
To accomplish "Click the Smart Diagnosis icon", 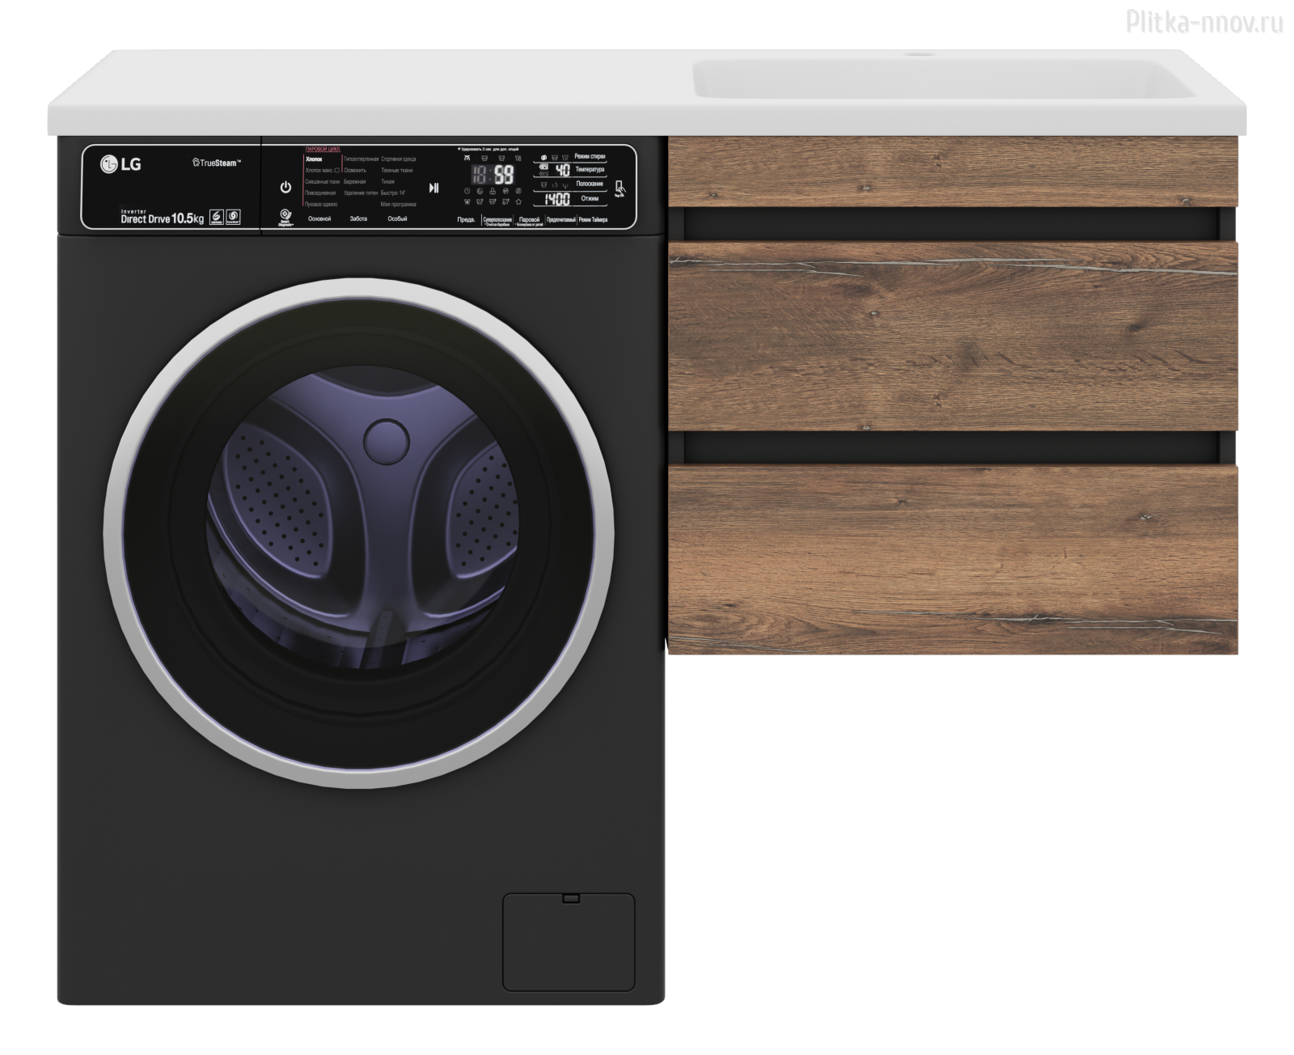I will click(x=285, y=216).
